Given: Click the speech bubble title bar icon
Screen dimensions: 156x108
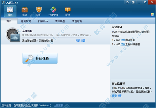Looking at the screenshot, I should [x=127, y=2].
